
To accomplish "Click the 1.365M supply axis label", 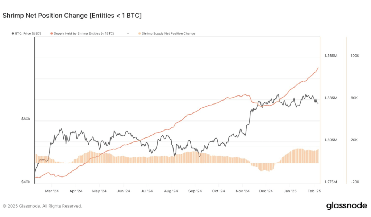I will (x=331, y=56).
